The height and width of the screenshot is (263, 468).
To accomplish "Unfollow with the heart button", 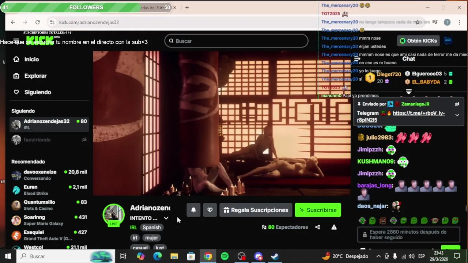I will [x=210, y=210].
